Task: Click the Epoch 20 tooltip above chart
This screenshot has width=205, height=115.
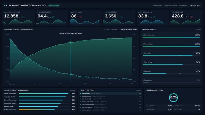Action: (71, 34)
